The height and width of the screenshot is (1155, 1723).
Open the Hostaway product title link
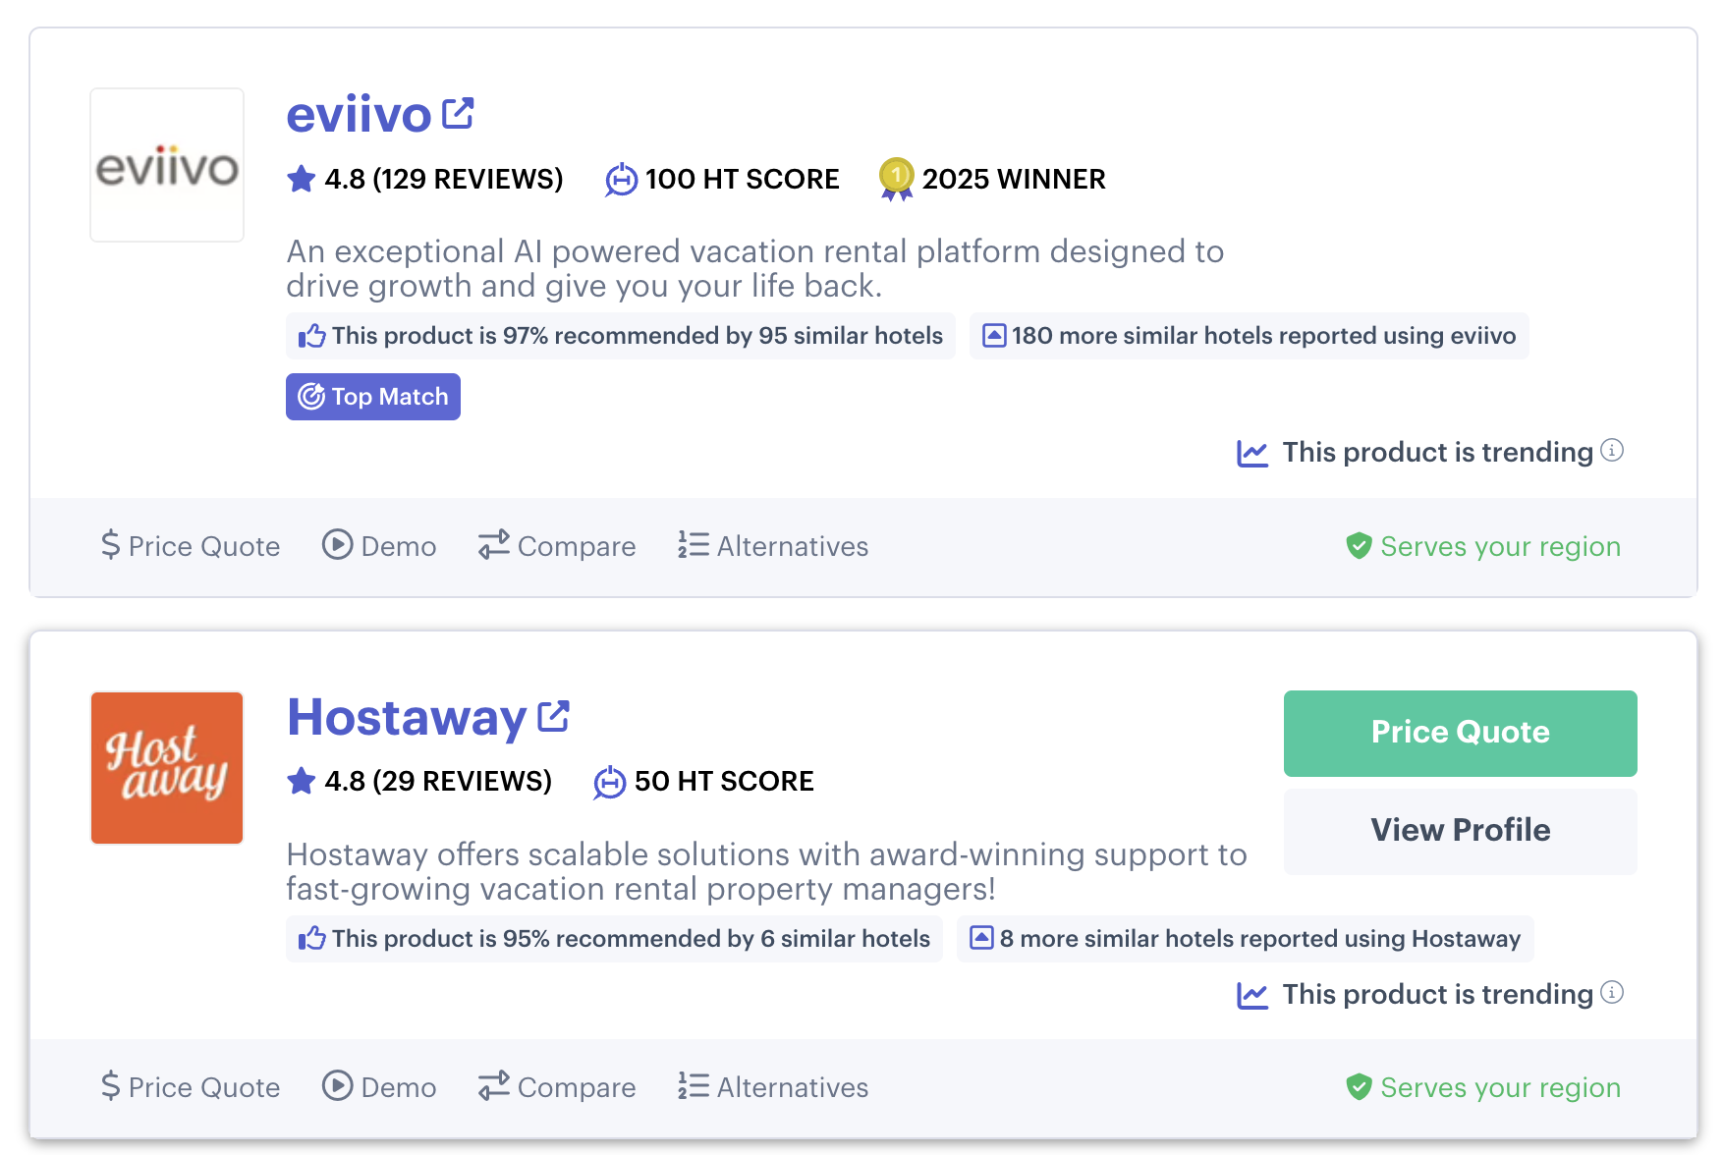coord(407,718)
